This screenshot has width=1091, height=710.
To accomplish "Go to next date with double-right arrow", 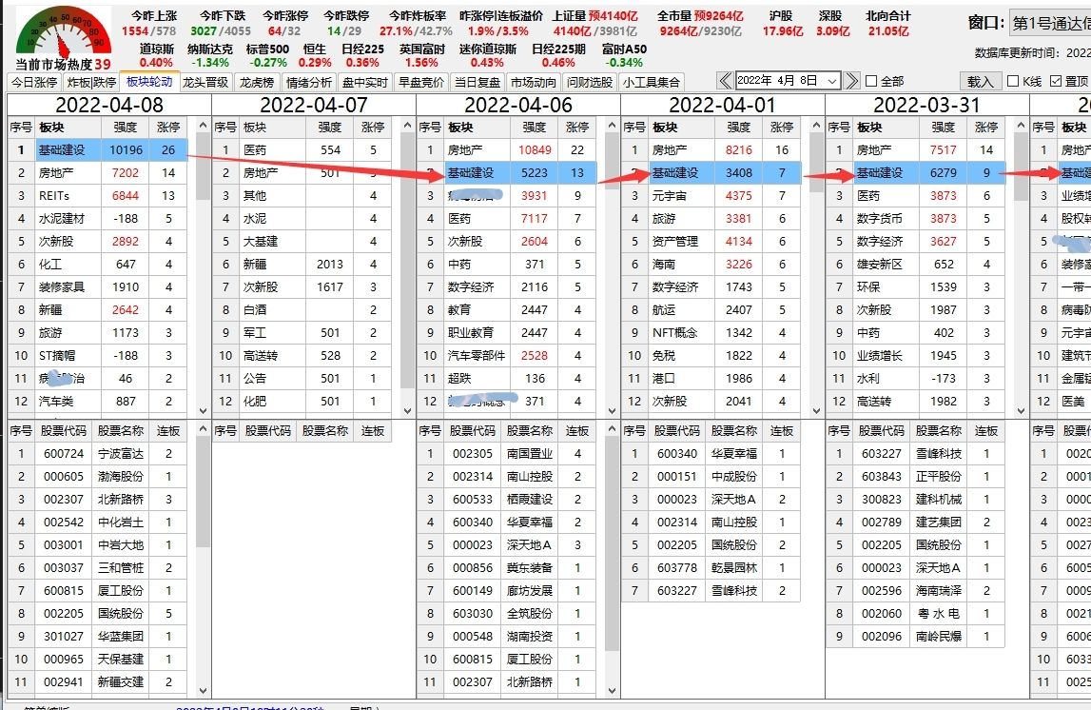I will [x=851, y=81].
